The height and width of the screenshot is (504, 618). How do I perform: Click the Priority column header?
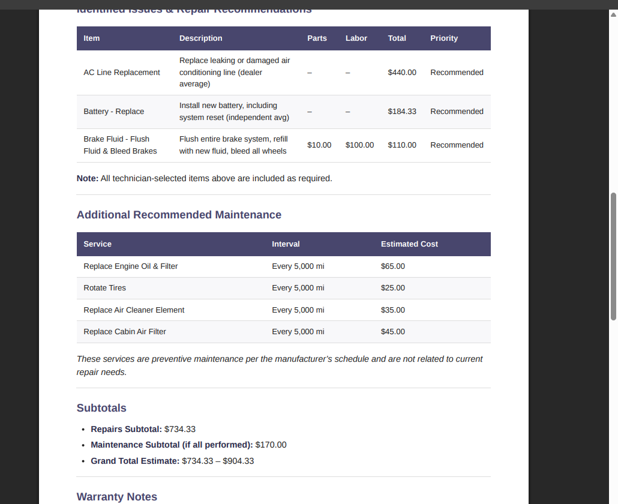click(444, 38)
